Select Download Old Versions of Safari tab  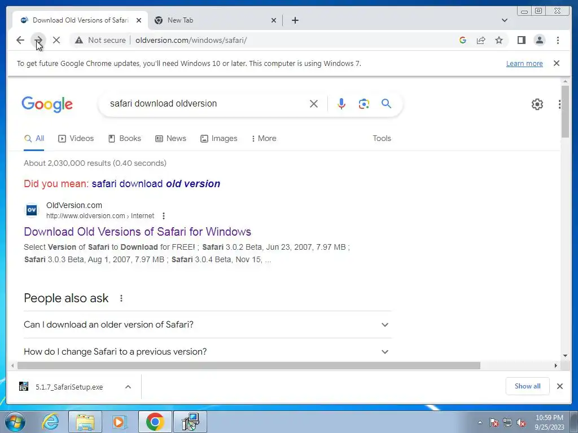click(x=76, y=20)
